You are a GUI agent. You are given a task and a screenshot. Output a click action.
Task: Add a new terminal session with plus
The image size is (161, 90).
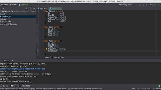[12, 60]
